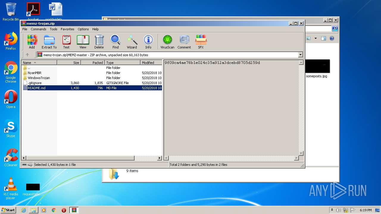381x214 pixels.
Task: Open Internet Explorer from taskbar
Action: pos(24,210)
